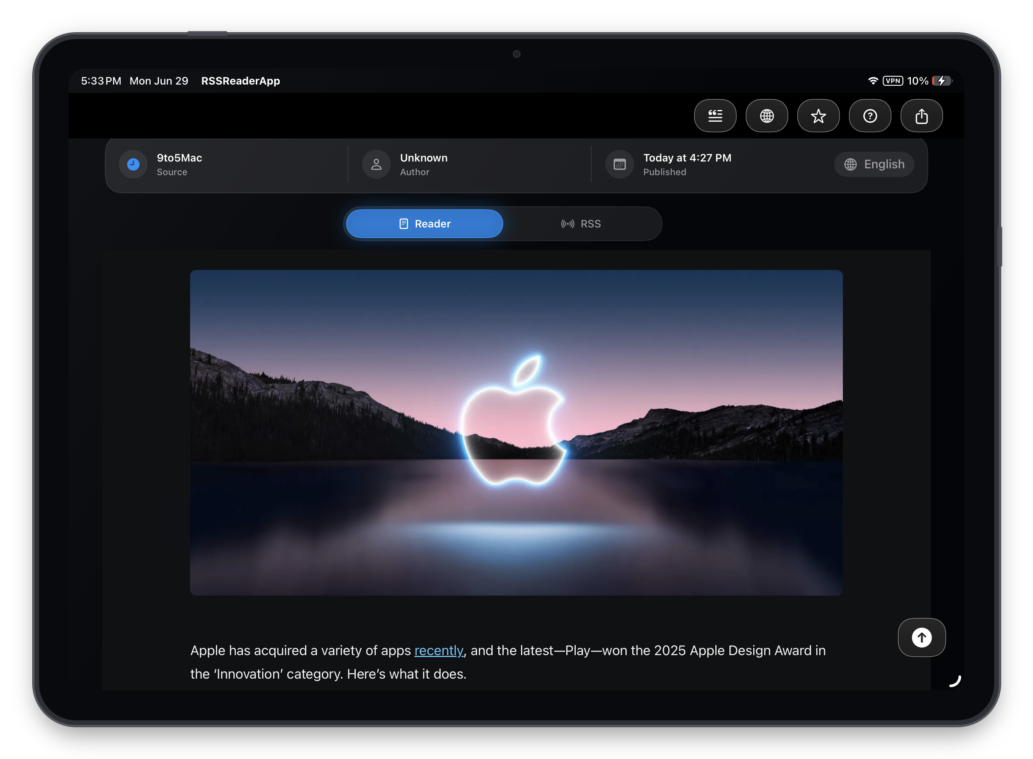The image size is (1033, 759).
Task: Tap the 9to5Mac source clock icon
Action: tap(133, 164)
